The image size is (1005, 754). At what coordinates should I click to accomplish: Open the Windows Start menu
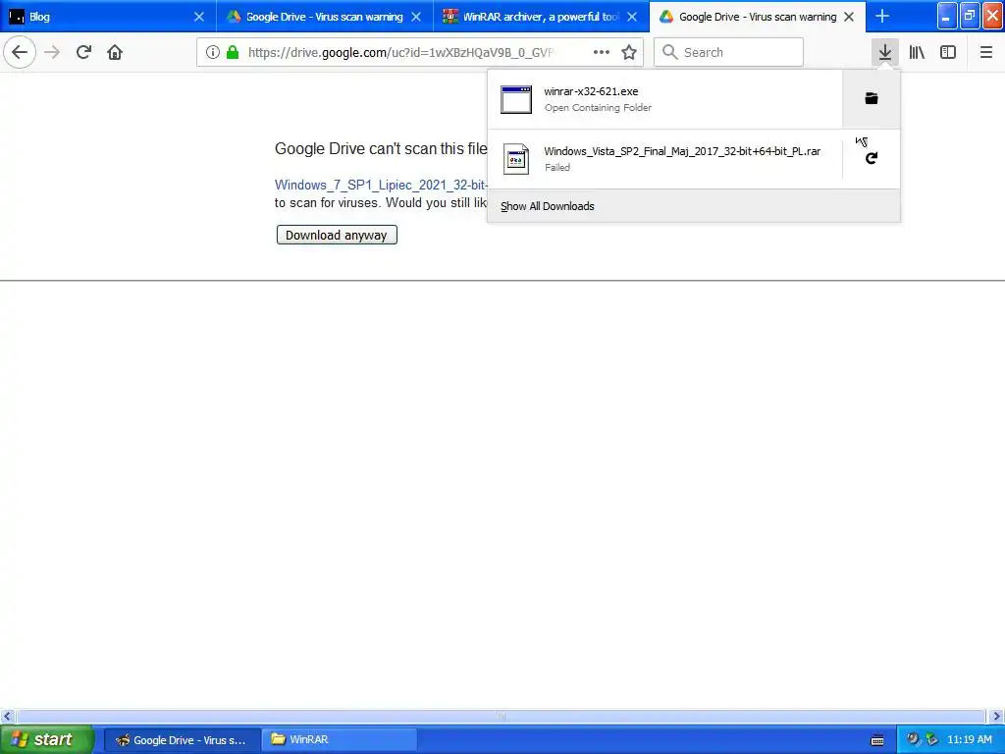click(47, 739)
